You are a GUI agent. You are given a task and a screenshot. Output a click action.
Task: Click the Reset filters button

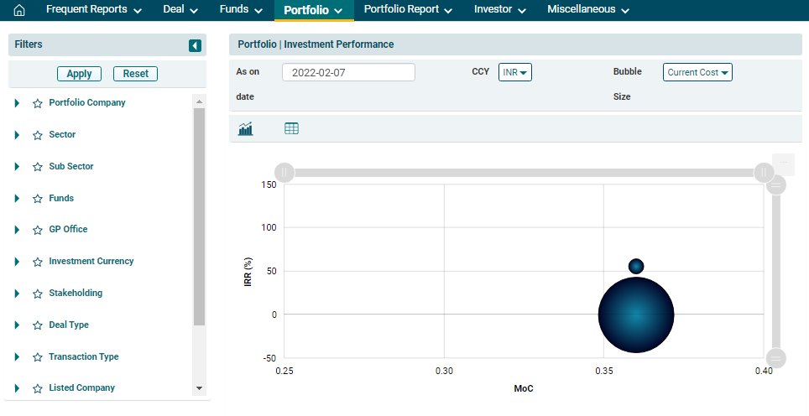click(x=135, y=74)
